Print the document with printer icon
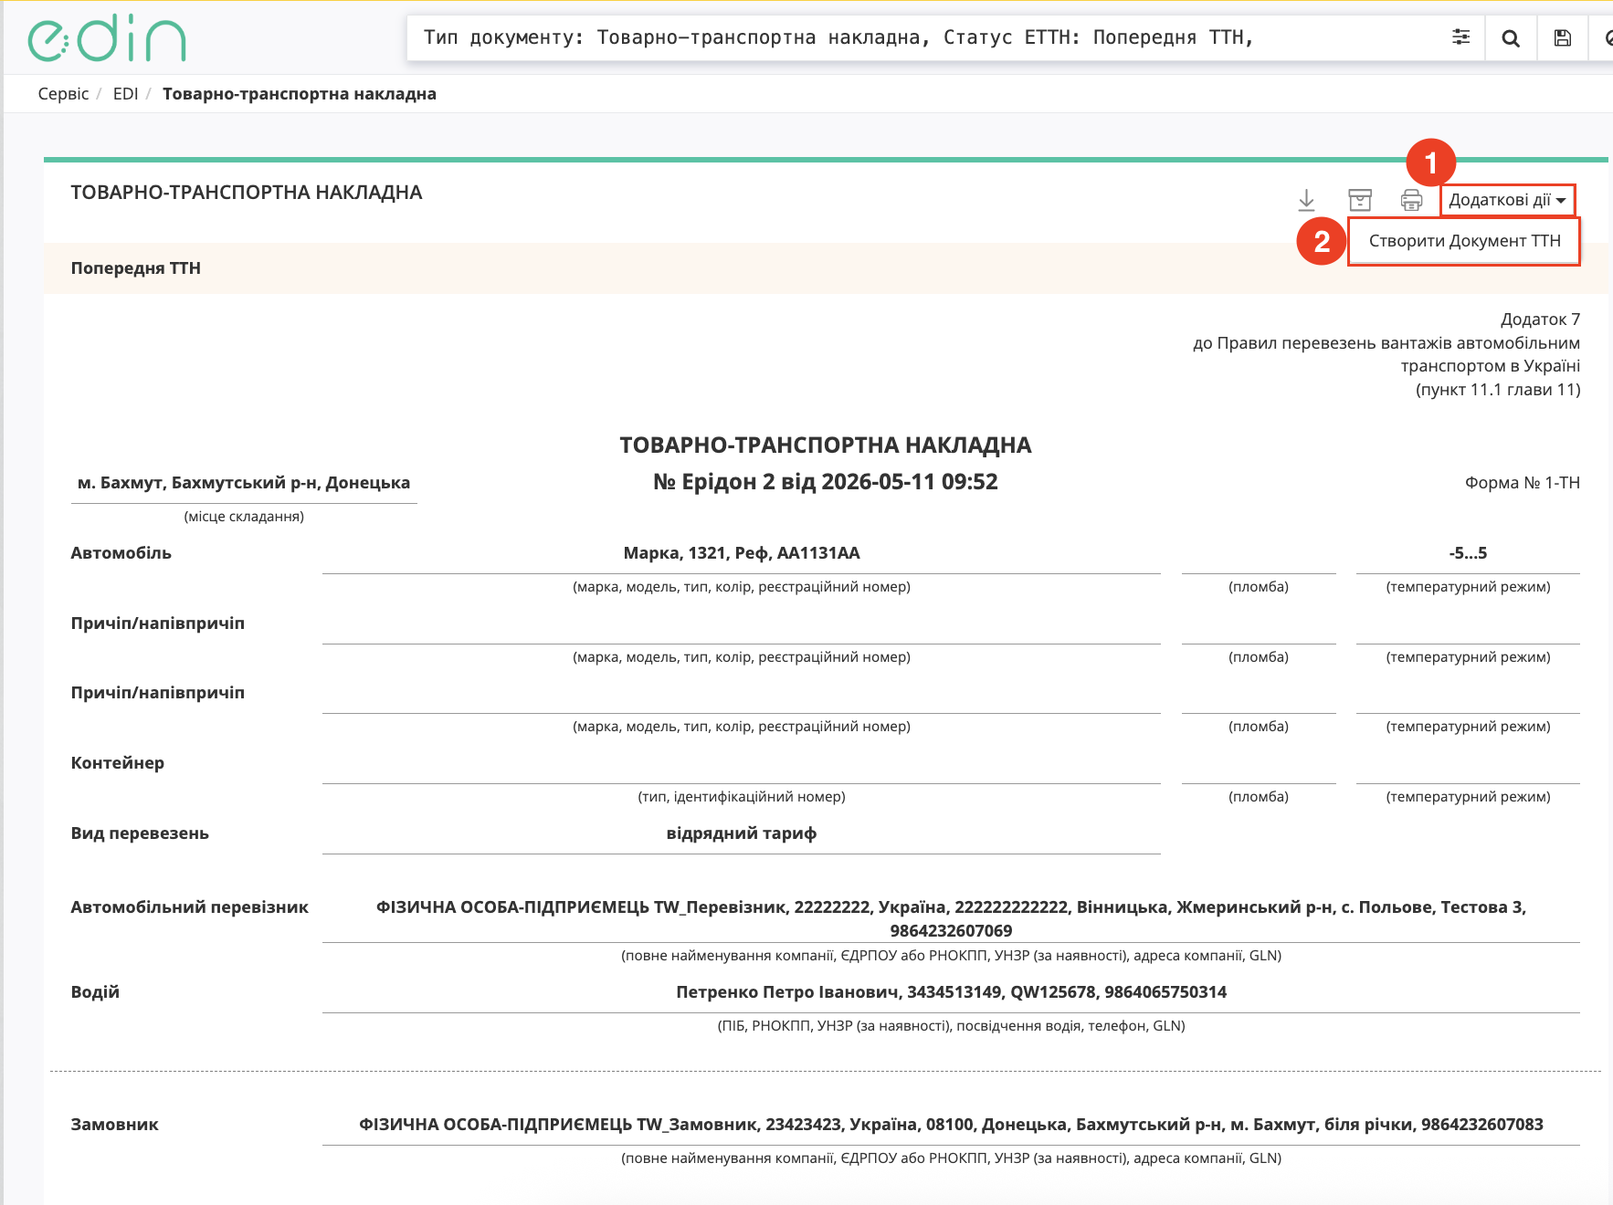 [1411, 200]
